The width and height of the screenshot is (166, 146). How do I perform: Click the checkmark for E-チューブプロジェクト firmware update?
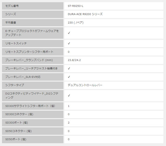pos(69,33)
